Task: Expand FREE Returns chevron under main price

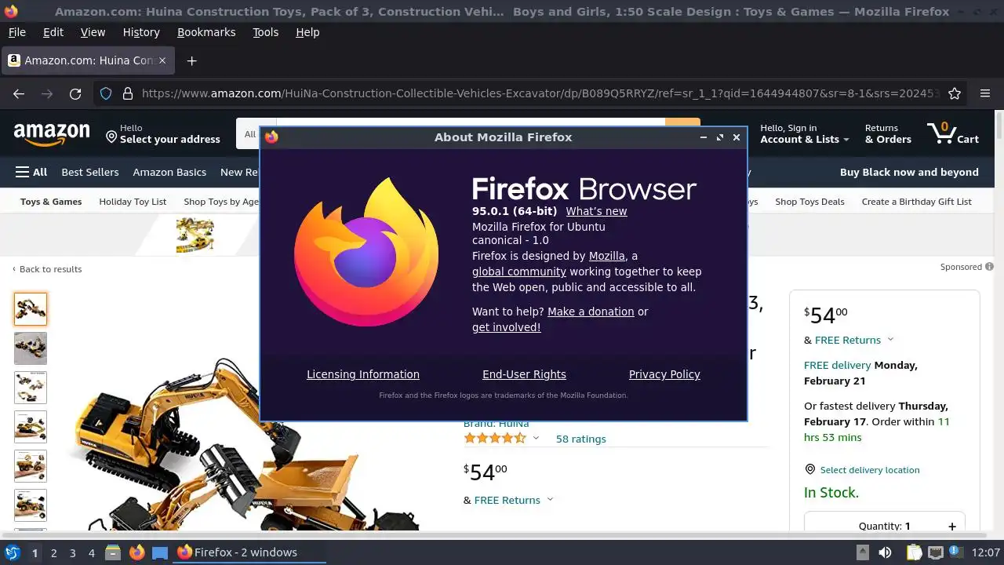Action: click(550, 500)
